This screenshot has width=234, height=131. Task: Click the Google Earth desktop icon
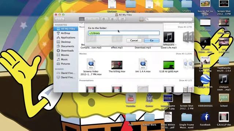click(x=205, y=81)
